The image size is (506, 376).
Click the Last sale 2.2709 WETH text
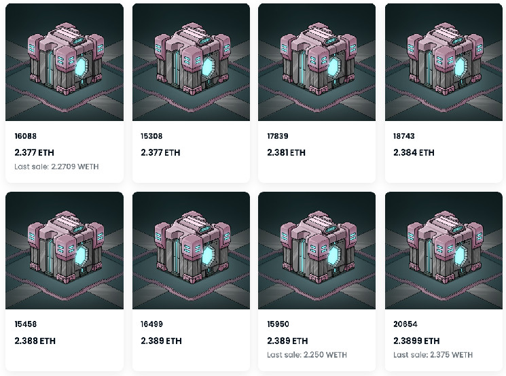tap(56, 167)
